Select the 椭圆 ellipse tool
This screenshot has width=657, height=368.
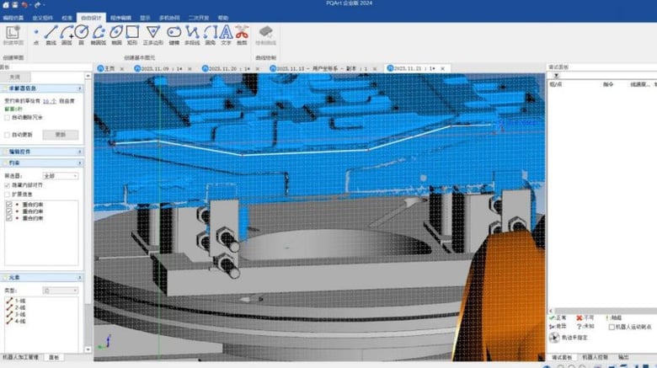click(116, 34)
